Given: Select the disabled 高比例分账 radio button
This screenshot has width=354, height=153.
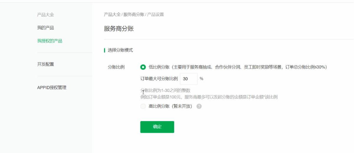Looking at the screenshot, I should (143, 106).
